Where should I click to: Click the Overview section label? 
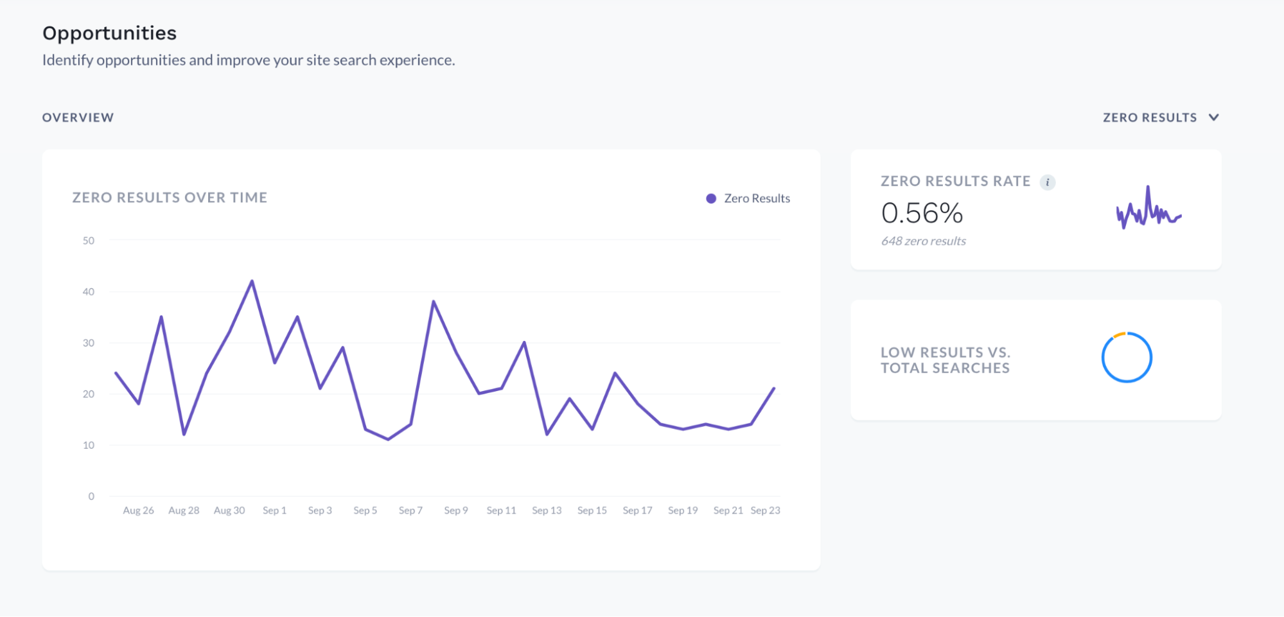pyautogui.click(x=78, y=117)
